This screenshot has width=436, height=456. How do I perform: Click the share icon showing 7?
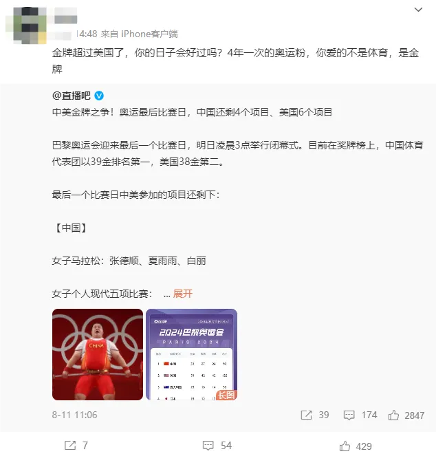click(70, 445)
